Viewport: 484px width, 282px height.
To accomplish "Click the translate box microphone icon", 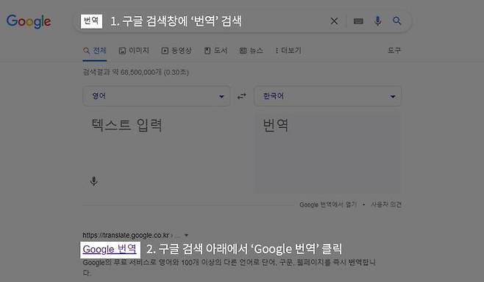I will [94, 181].
